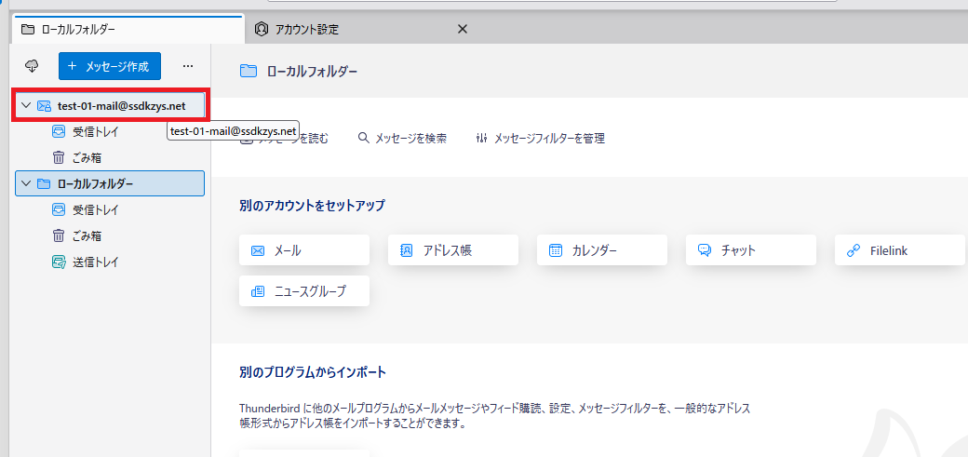Set up a calendar via カレンダー button
Viewport: 968px width, 457px height.
(x=601, y=250)
